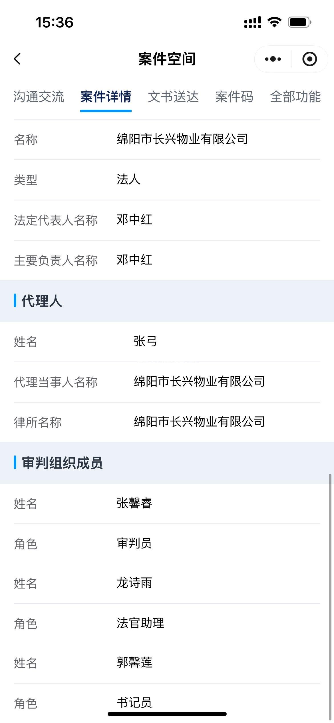334x723 pixels.
Task: Select the 案件详情 tab
Action: (106, 97)
